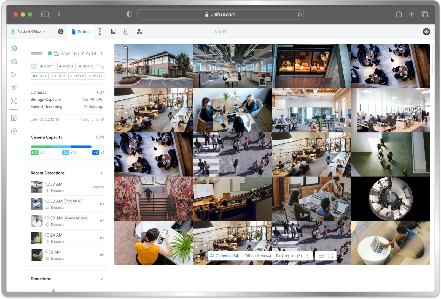Open the Playback sidebar icon
The image size is (441, 299).
14,75
